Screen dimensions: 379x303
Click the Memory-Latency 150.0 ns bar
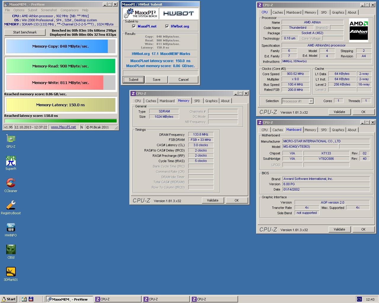point(61,105)
